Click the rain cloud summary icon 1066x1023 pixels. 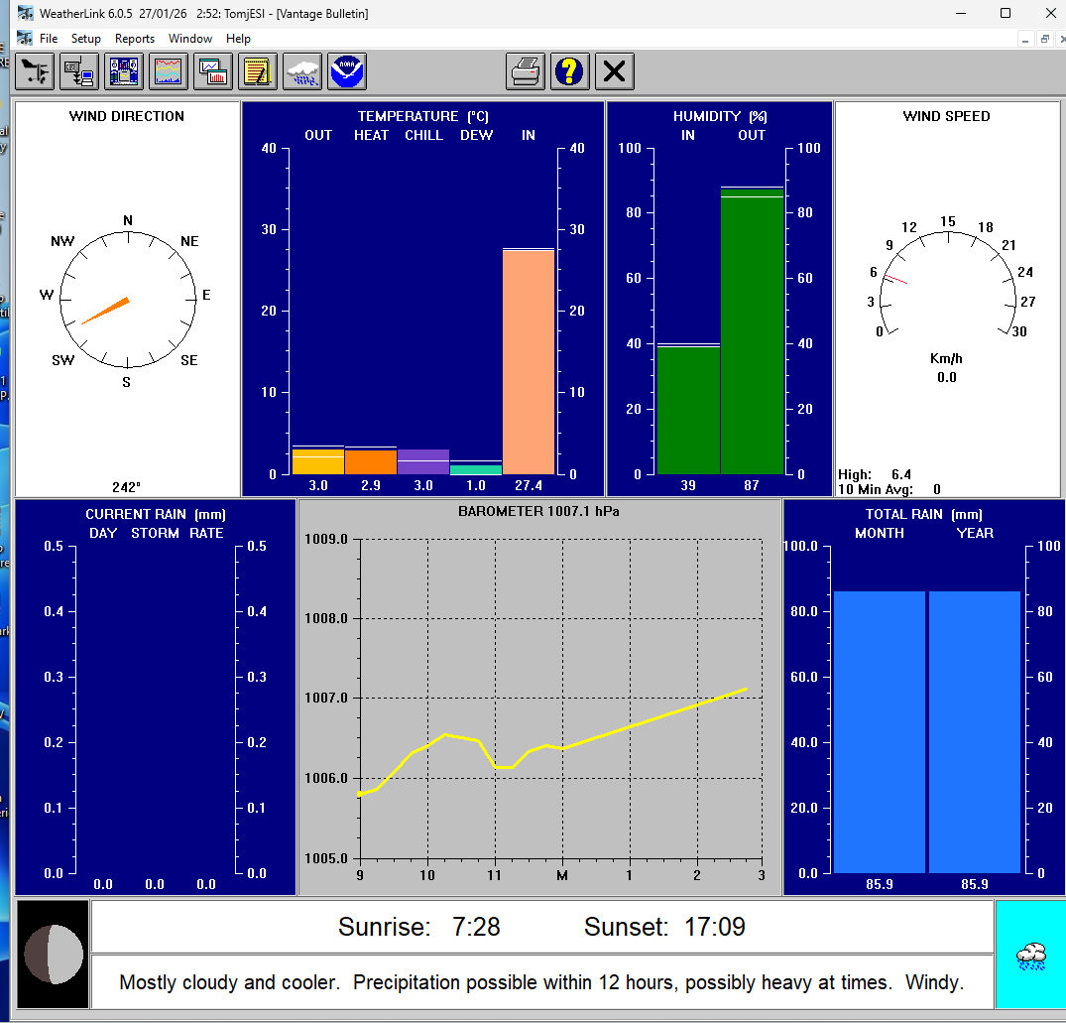[x=302, y=71]
